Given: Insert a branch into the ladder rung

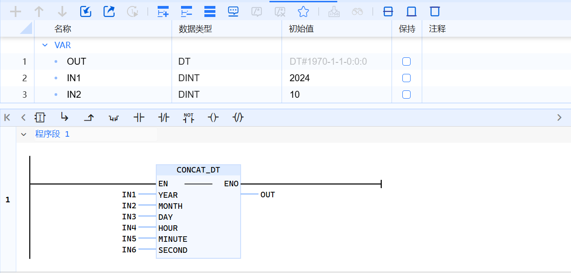Looking at the screenshot, I should click(x=65, y=117).
